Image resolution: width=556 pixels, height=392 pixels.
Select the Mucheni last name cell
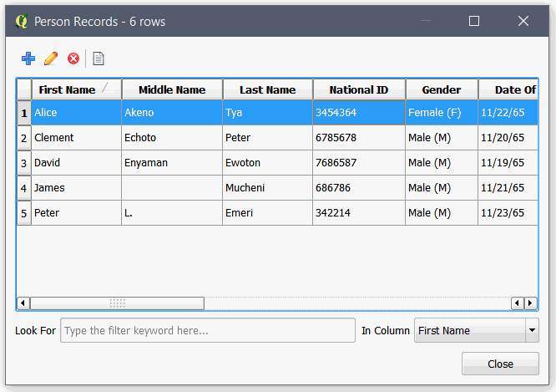[268, 187]
